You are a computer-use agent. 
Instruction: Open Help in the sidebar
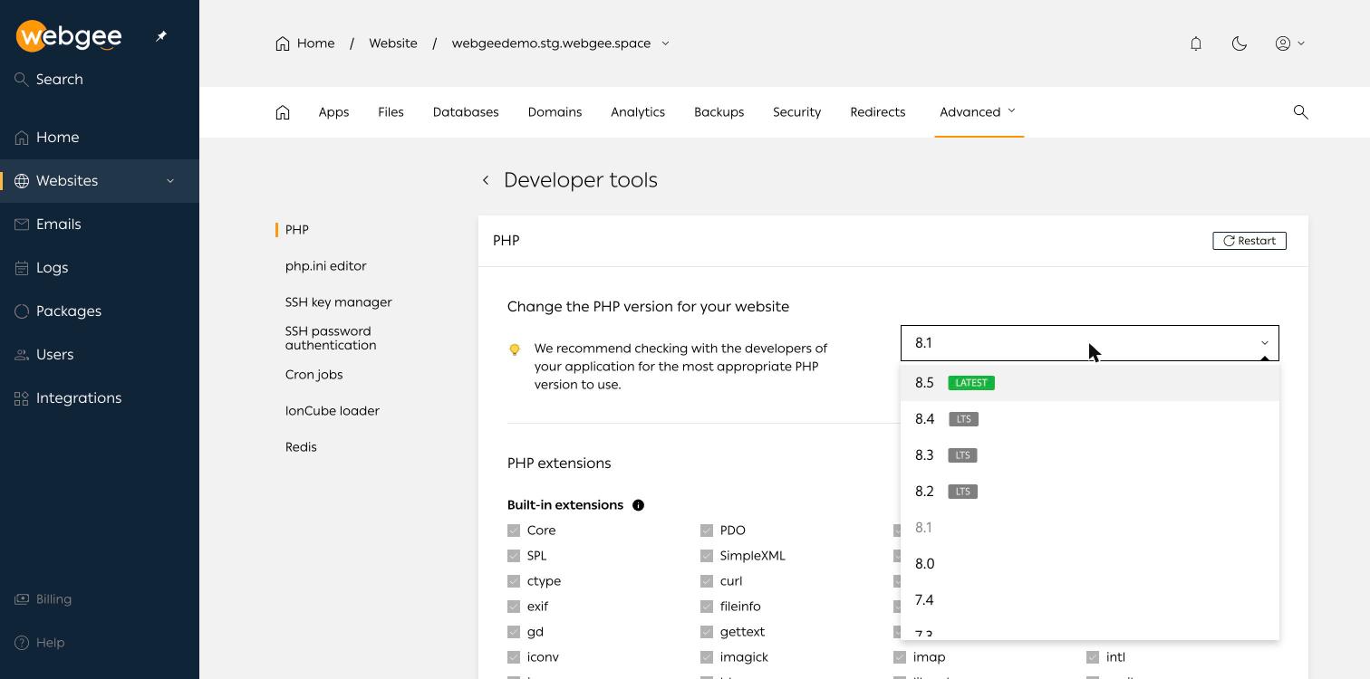tap(100, 643)
